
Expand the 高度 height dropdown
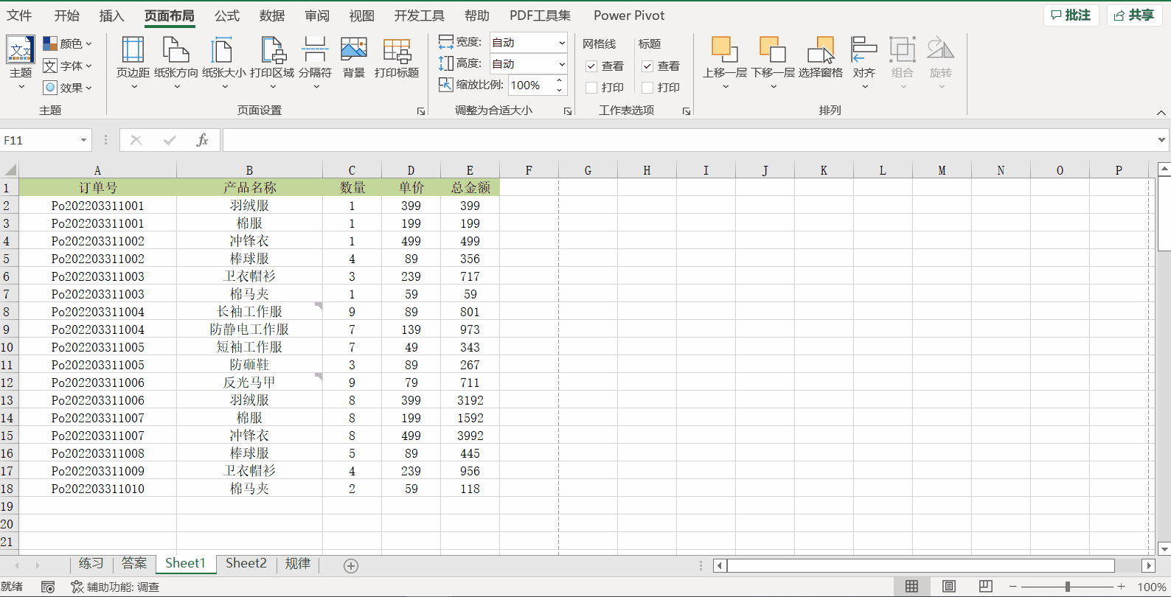click(x=561, y=64)
